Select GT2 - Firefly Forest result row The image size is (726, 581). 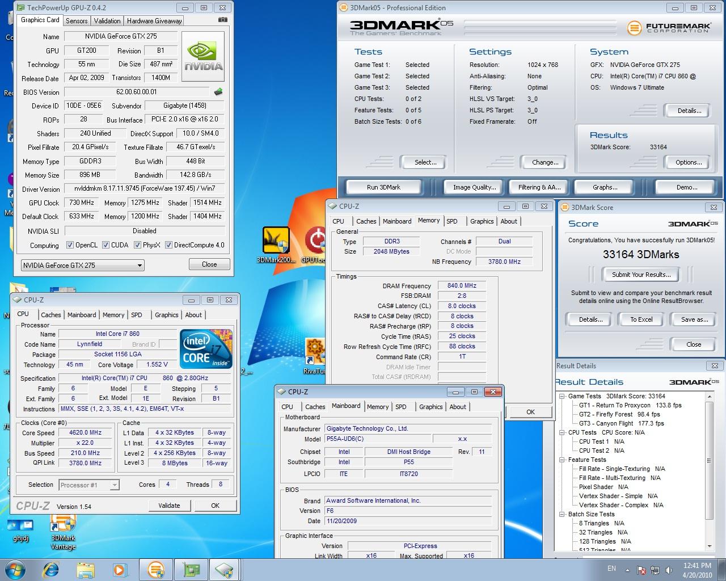pos(619,414)
